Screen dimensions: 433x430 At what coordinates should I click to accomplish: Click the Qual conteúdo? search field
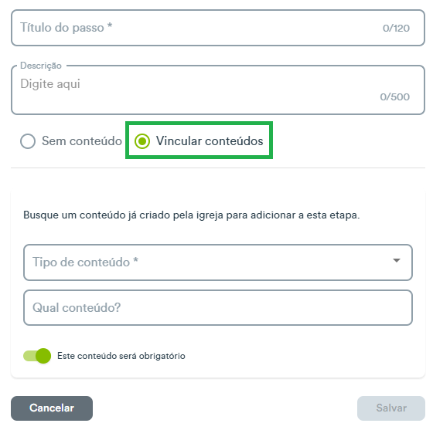(x=218, y=307)
